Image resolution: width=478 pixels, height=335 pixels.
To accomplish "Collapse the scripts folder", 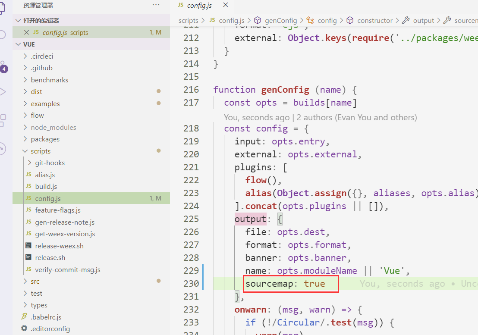I will tap(40, 151).
